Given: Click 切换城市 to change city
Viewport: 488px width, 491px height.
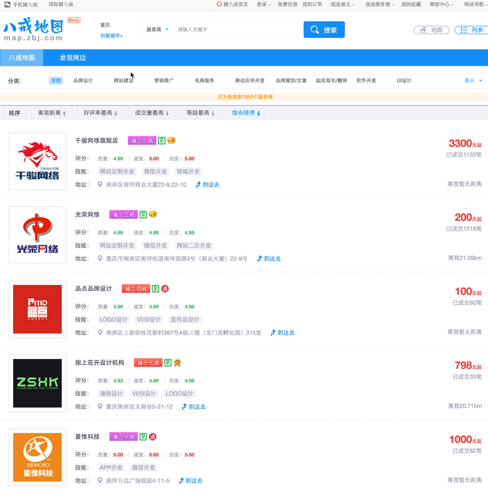Looking at the screenshot, I should 111,35.
